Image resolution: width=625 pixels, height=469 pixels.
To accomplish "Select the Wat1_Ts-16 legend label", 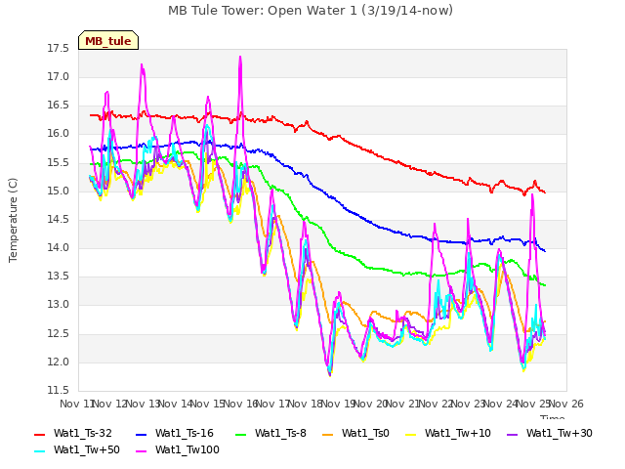I will (x=185, y=433).
